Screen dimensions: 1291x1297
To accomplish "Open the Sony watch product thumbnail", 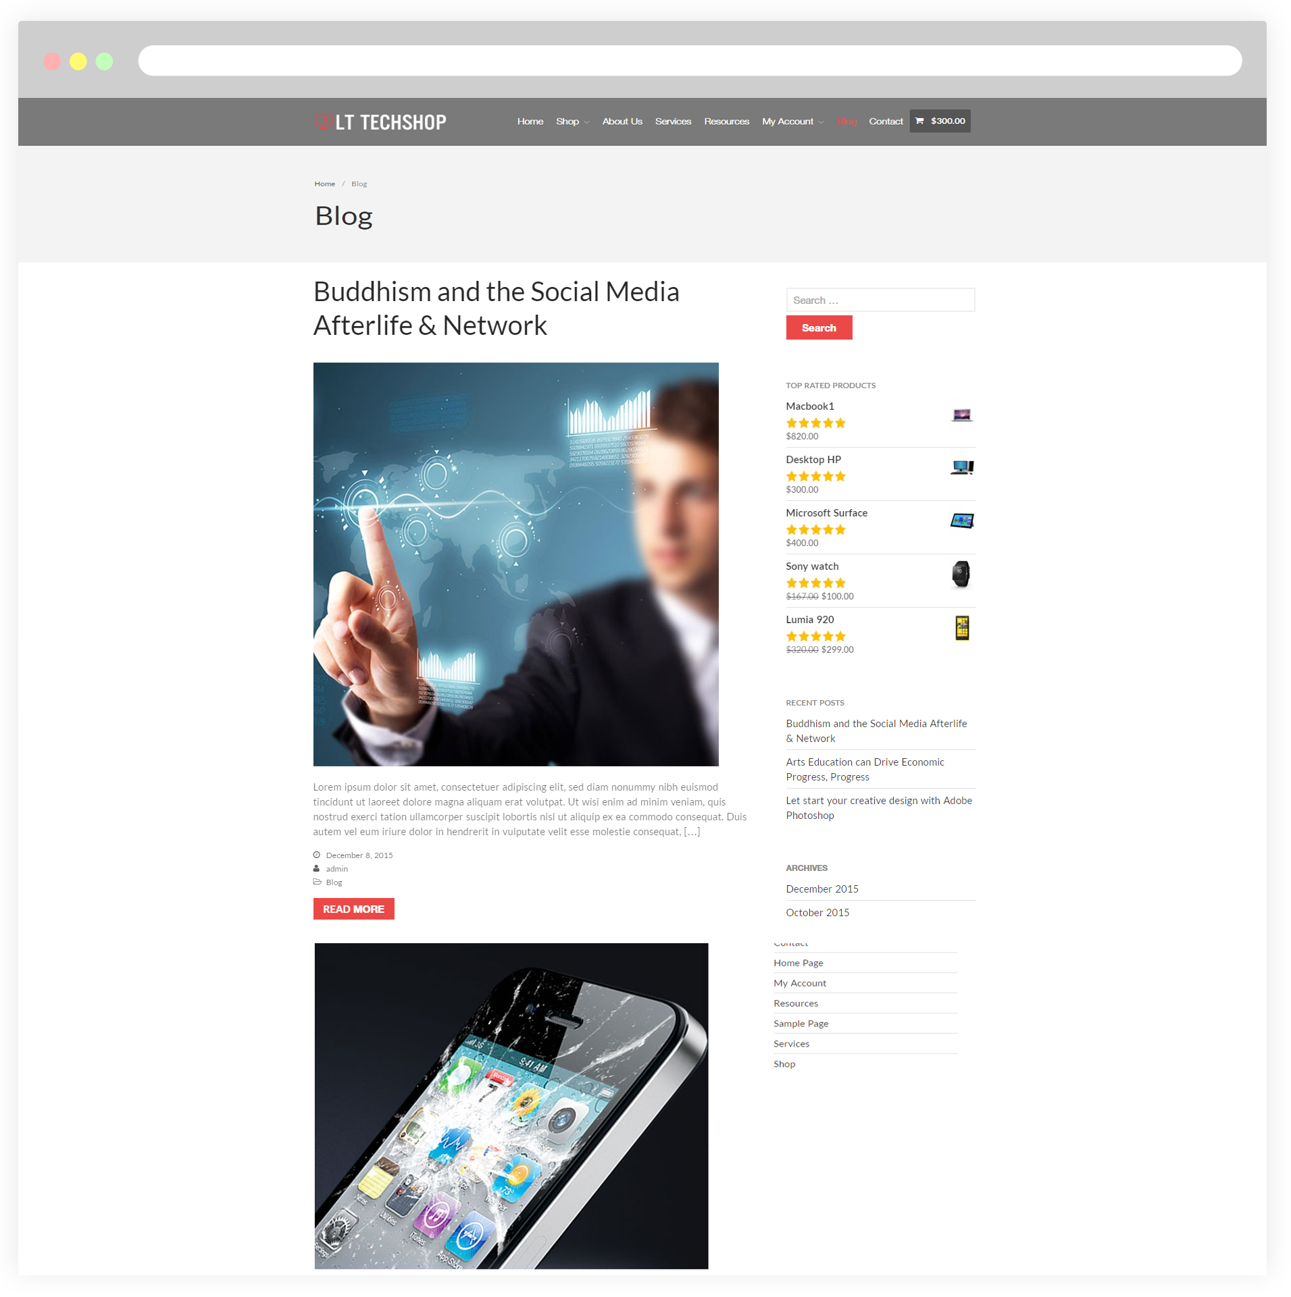I will pos(961,574).
